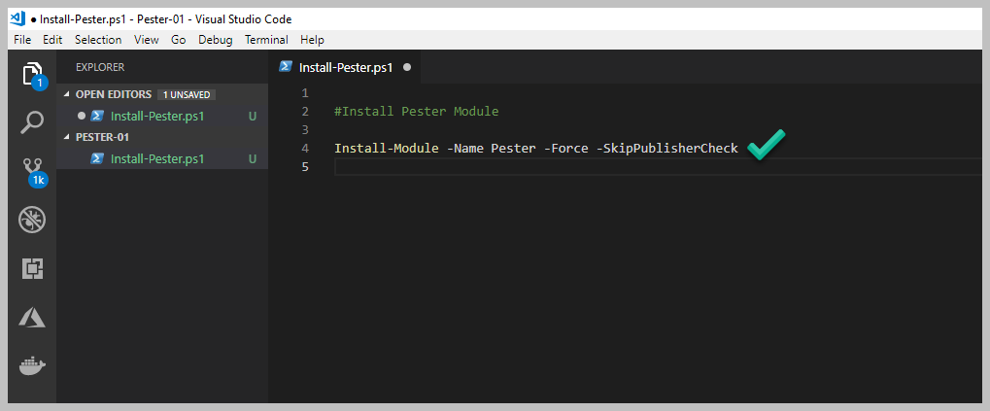Click line number 3 in the gutter

[x=305, y=130]
